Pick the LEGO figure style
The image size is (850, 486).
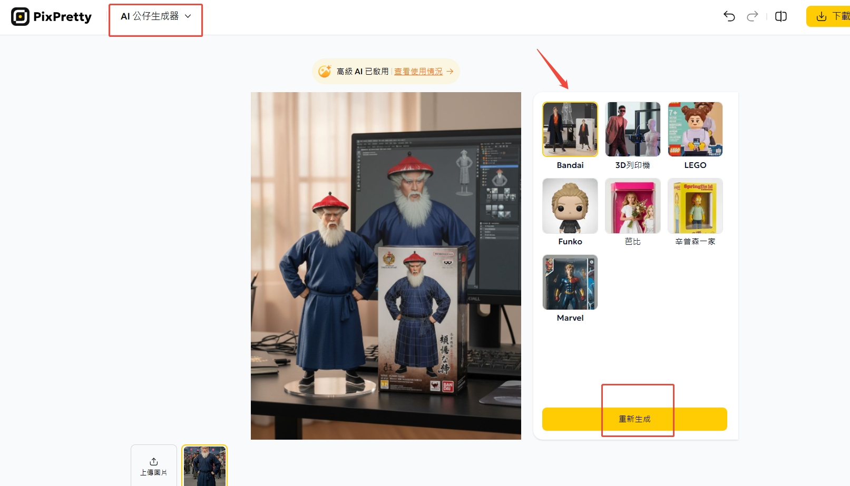695,130
